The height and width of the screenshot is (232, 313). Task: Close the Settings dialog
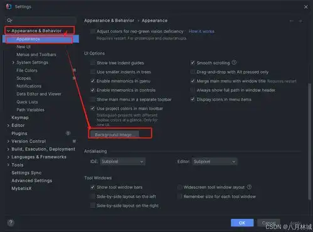point(305,7)
